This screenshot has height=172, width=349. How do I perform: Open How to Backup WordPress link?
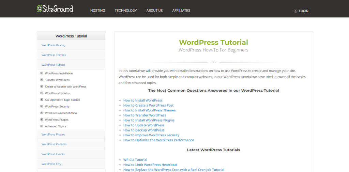[x=144, y=130]
